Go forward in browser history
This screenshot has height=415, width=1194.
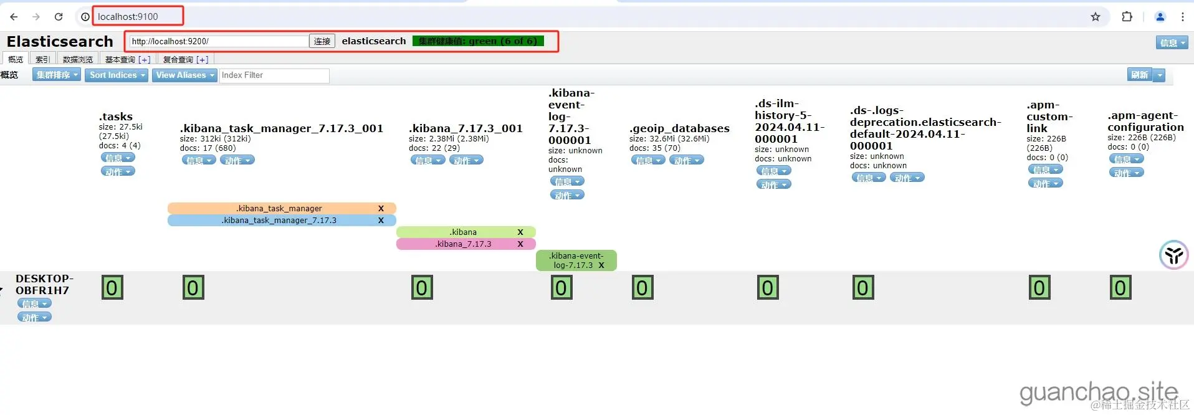pos(36,17)
